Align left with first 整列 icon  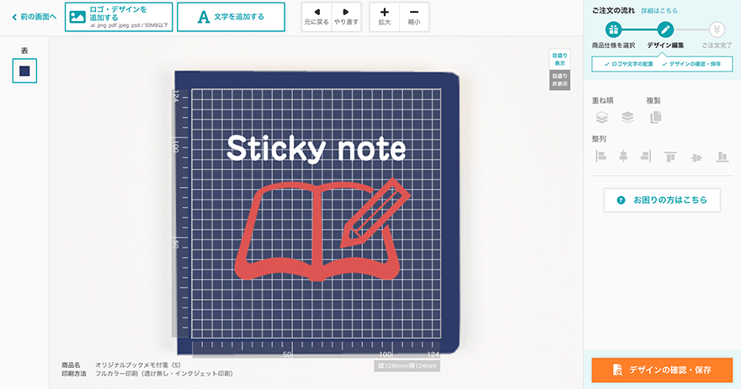tap(601, 156)
